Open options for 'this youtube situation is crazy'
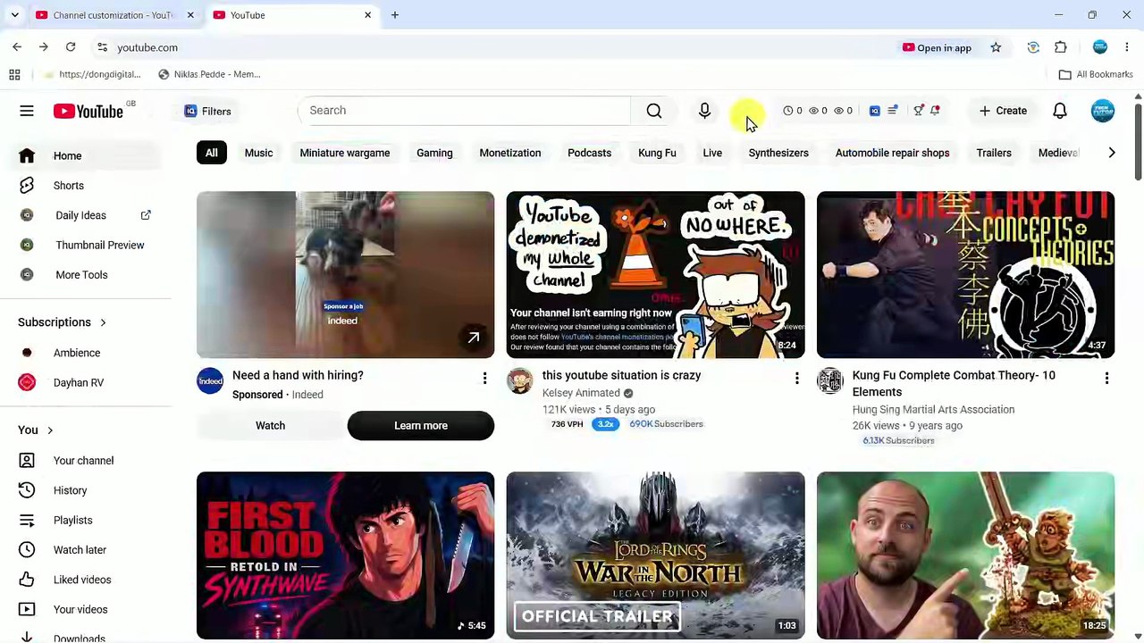1144x643 pixels. pyautogui.click(x=796, y=379)
